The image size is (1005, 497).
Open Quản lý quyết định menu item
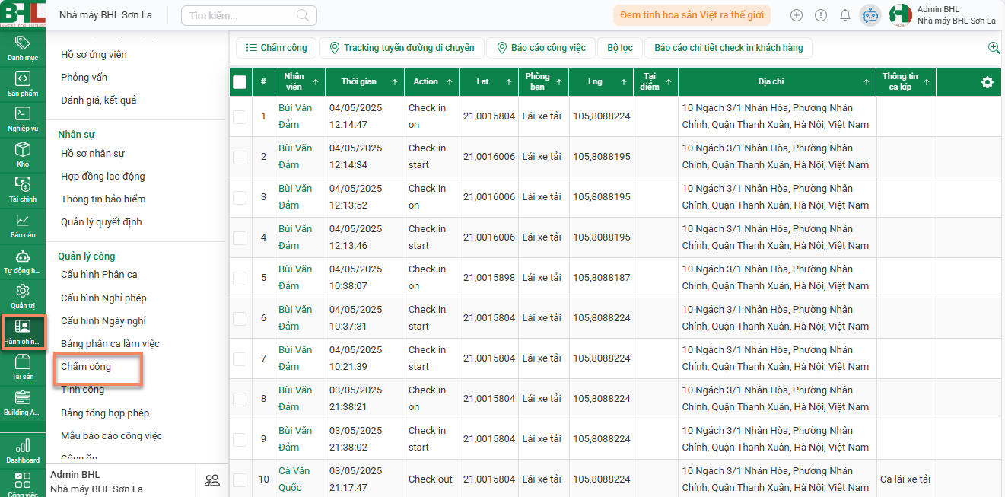click(101, 222)
